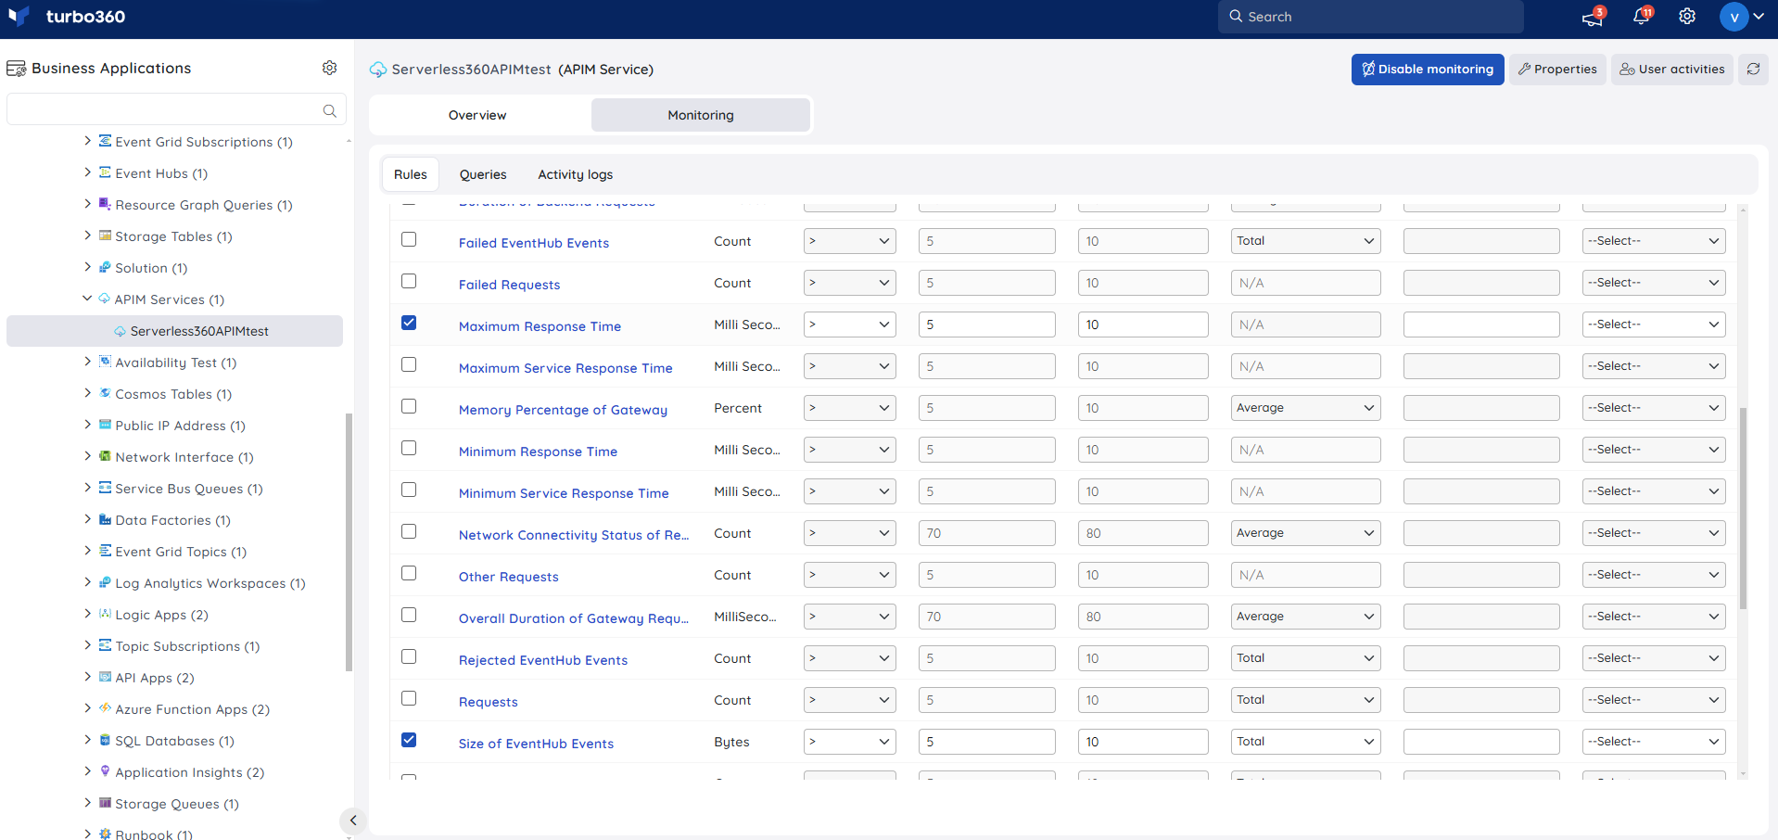Switch to the Queries sub-tab
Image resolution: width=1778 pixels, height=840 pixels.
[483, 174]
